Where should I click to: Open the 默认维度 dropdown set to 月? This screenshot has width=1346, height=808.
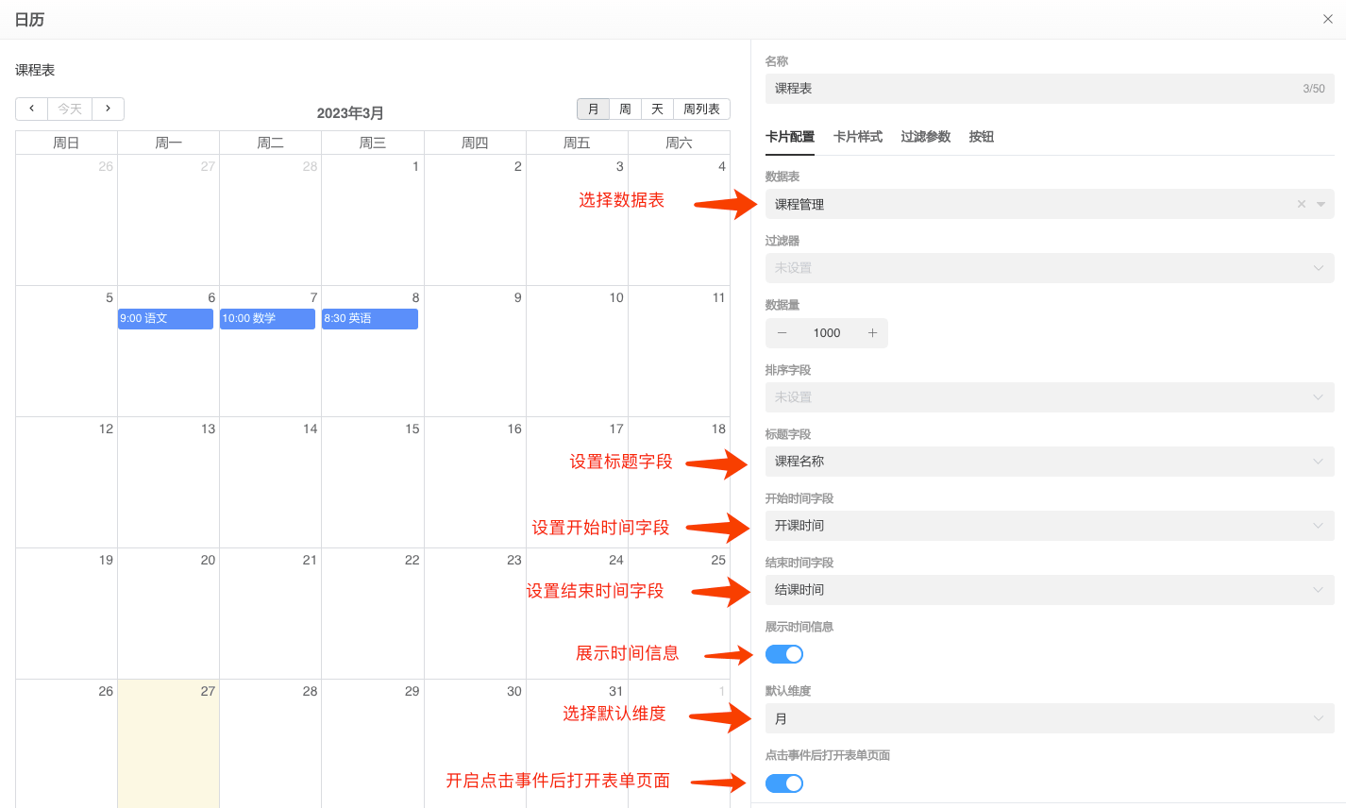[1048, 717]
